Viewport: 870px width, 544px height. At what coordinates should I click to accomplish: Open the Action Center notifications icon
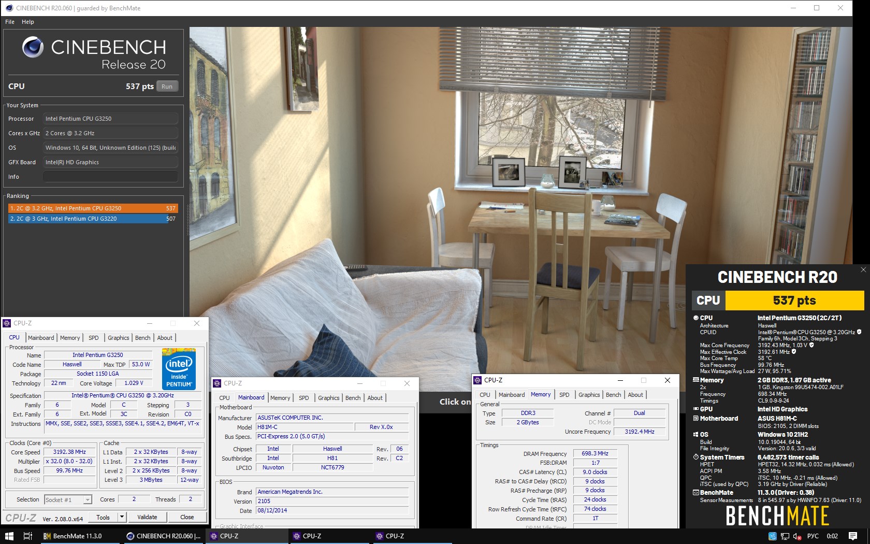853,536
